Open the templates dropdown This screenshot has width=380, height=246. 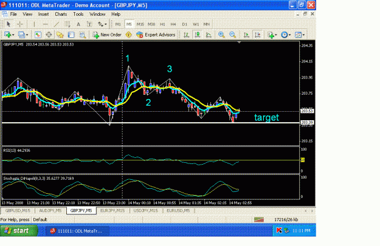[x=300, y=35]
